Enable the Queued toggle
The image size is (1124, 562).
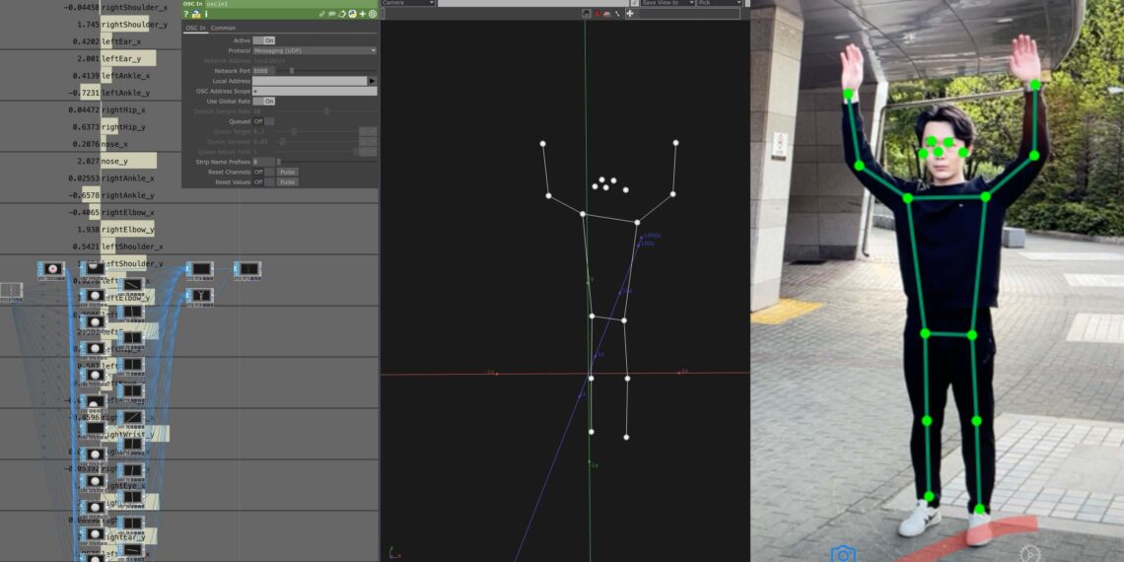(264, 121)
